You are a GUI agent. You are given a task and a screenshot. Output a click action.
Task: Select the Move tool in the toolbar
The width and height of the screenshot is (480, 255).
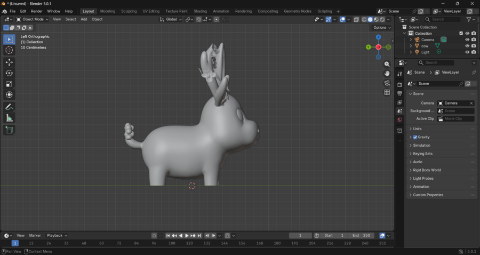coord(9,62)
